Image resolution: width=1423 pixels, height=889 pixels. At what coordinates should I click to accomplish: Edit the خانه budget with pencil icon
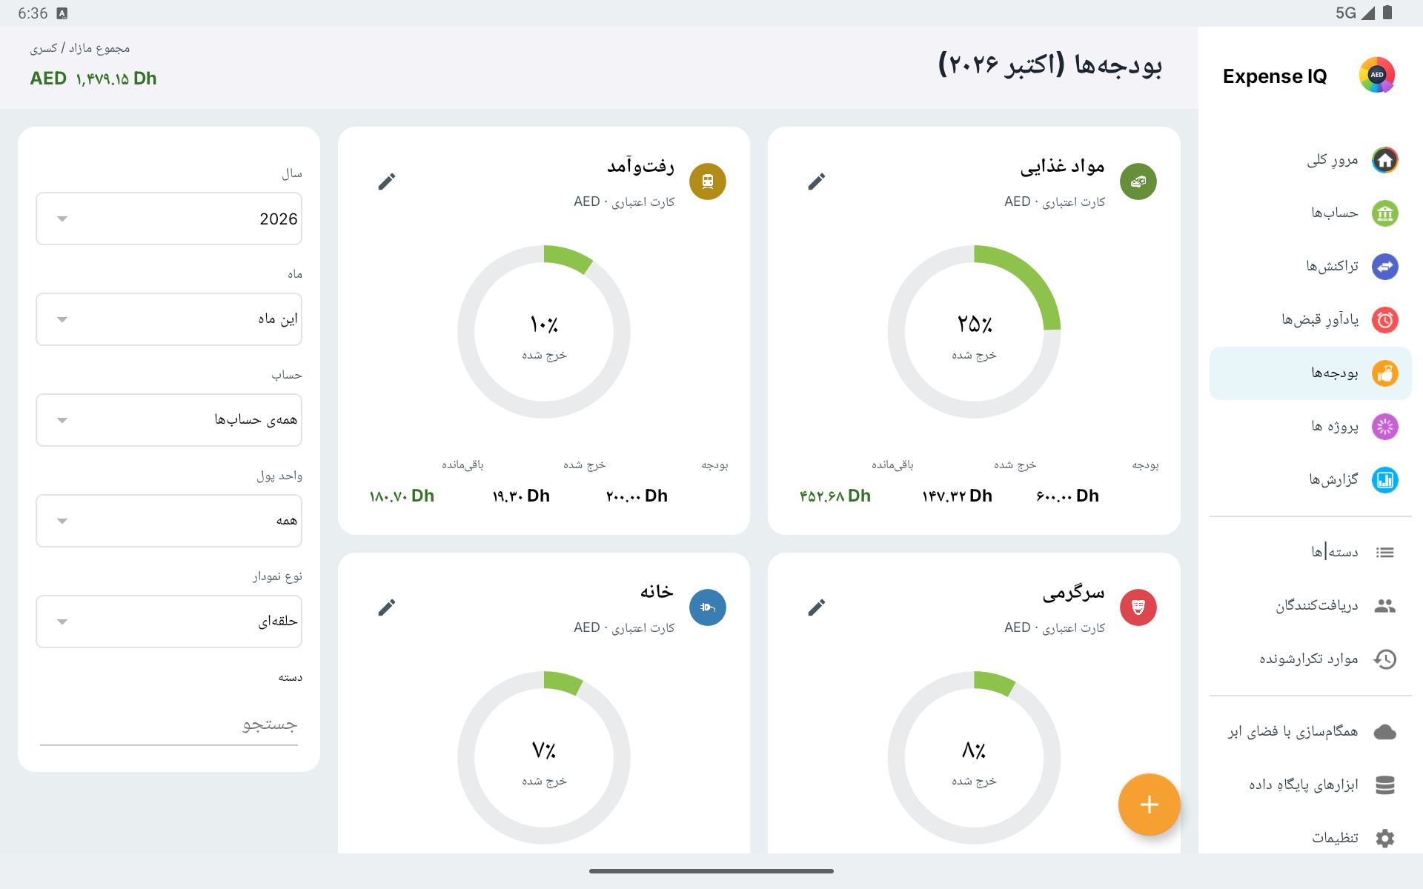[386, 607]
